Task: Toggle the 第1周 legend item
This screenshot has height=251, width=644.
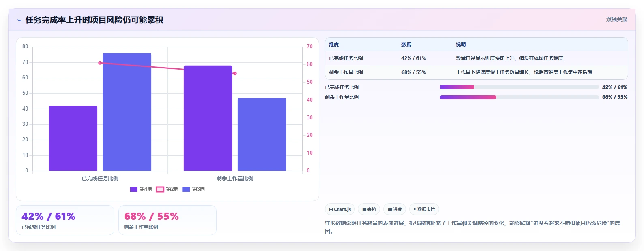Action: 141,189
